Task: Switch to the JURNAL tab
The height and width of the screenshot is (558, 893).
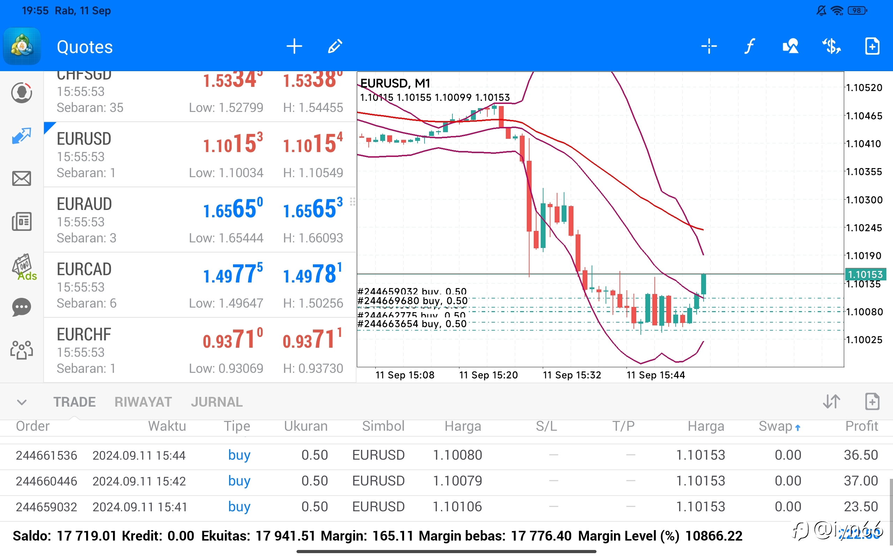Action: 217,402
